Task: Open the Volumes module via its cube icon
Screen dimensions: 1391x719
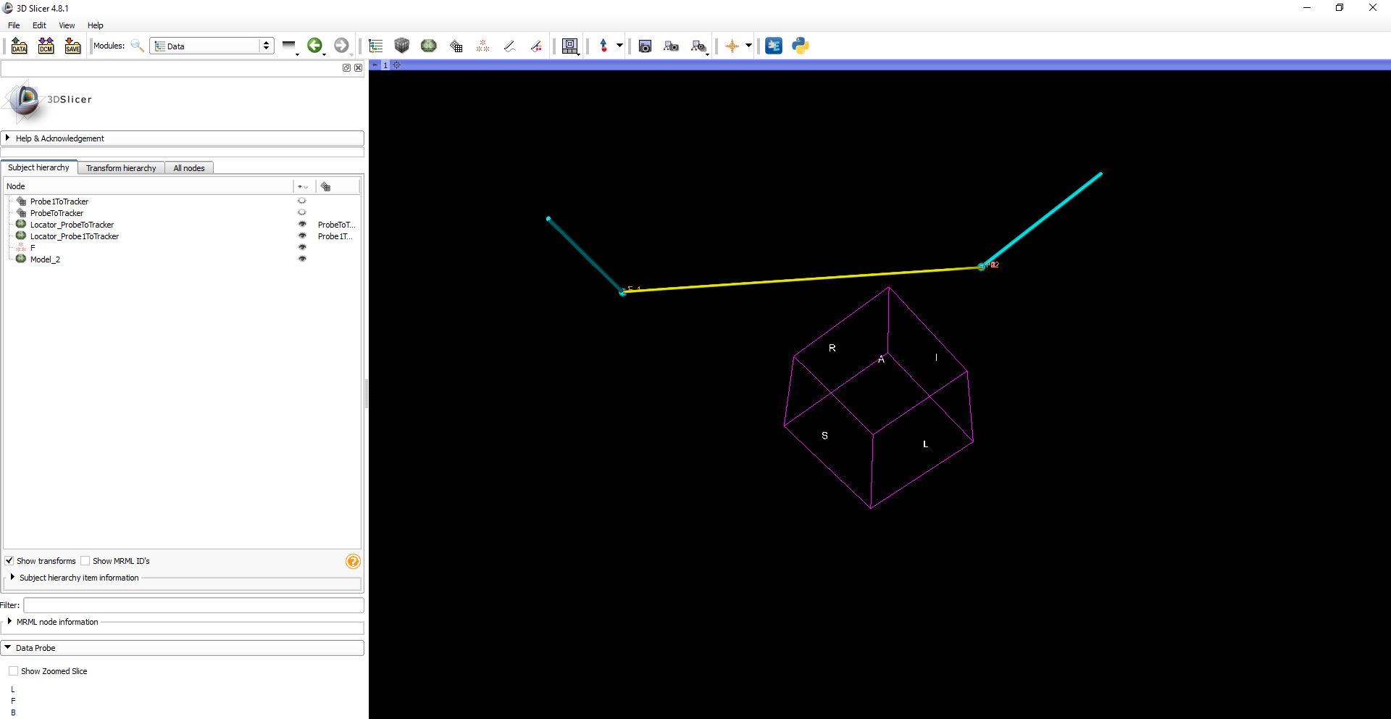Action: pyautogui.click(x=402, y=46)
